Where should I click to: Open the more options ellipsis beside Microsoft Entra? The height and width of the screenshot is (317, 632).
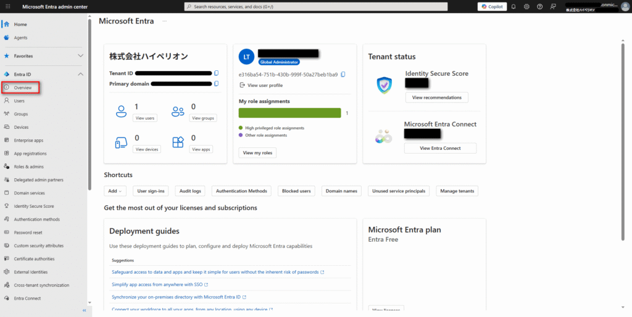164,21
